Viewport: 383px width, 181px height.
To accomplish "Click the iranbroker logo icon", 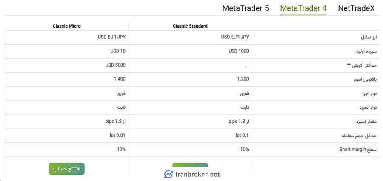I will [x=169, y=174].
